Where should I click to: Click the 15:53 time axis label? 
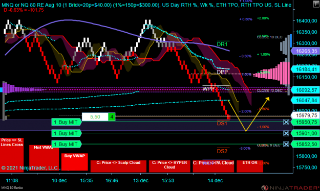[x=168, y=180]
